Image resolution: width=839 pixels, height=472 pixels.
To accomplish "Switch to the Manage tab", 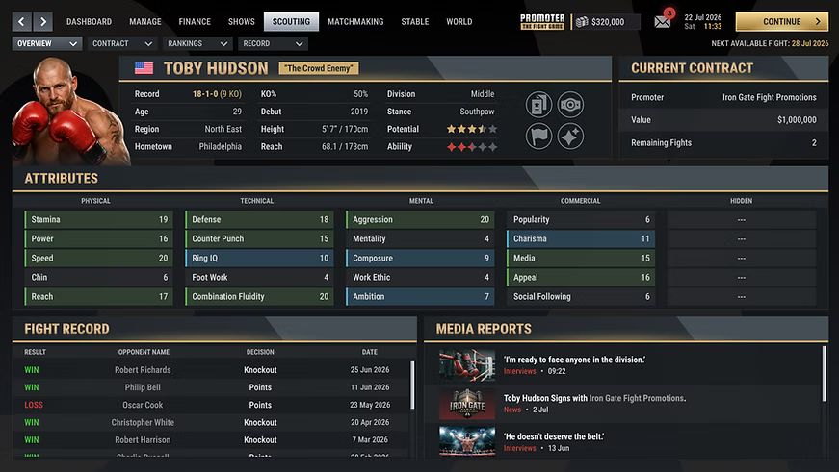I will point(145,22).
